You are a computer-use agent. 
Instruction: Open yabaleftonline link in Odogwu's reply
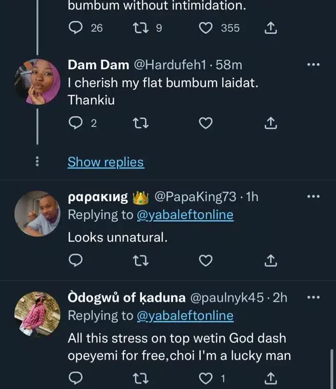185,316
